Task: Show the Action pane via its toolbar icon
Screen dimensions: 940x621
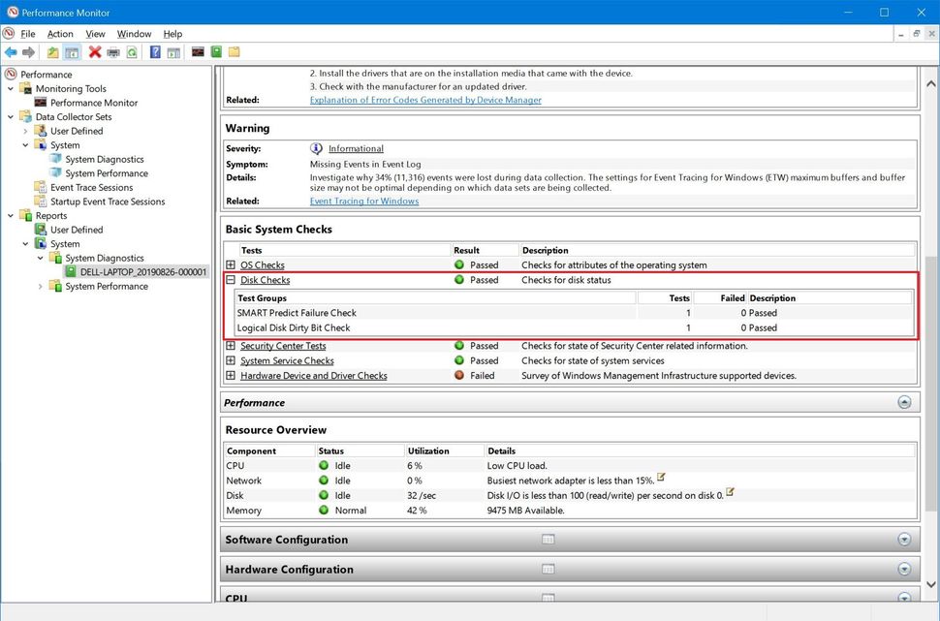Action: coord(172,51)
